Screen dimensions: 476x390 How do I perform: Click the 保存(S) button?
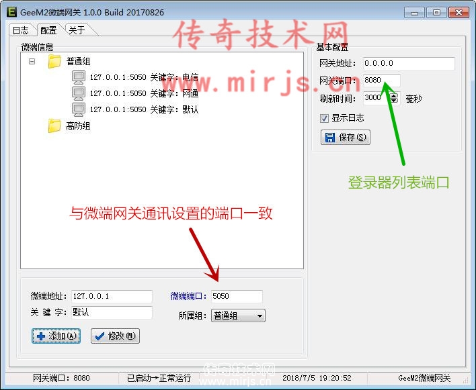click(346, 138)
